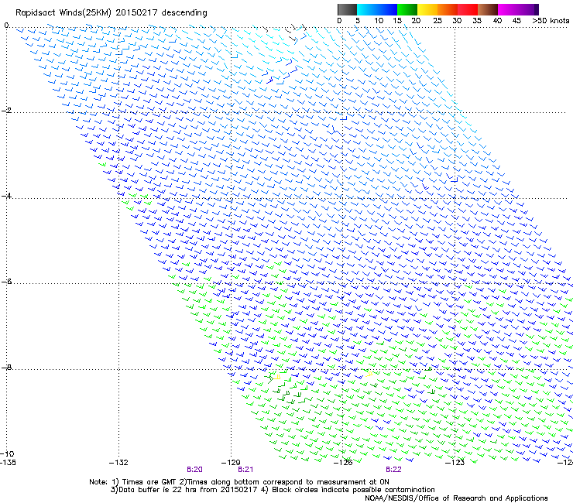Click the -4 latitude axis label

click(6, 196)
